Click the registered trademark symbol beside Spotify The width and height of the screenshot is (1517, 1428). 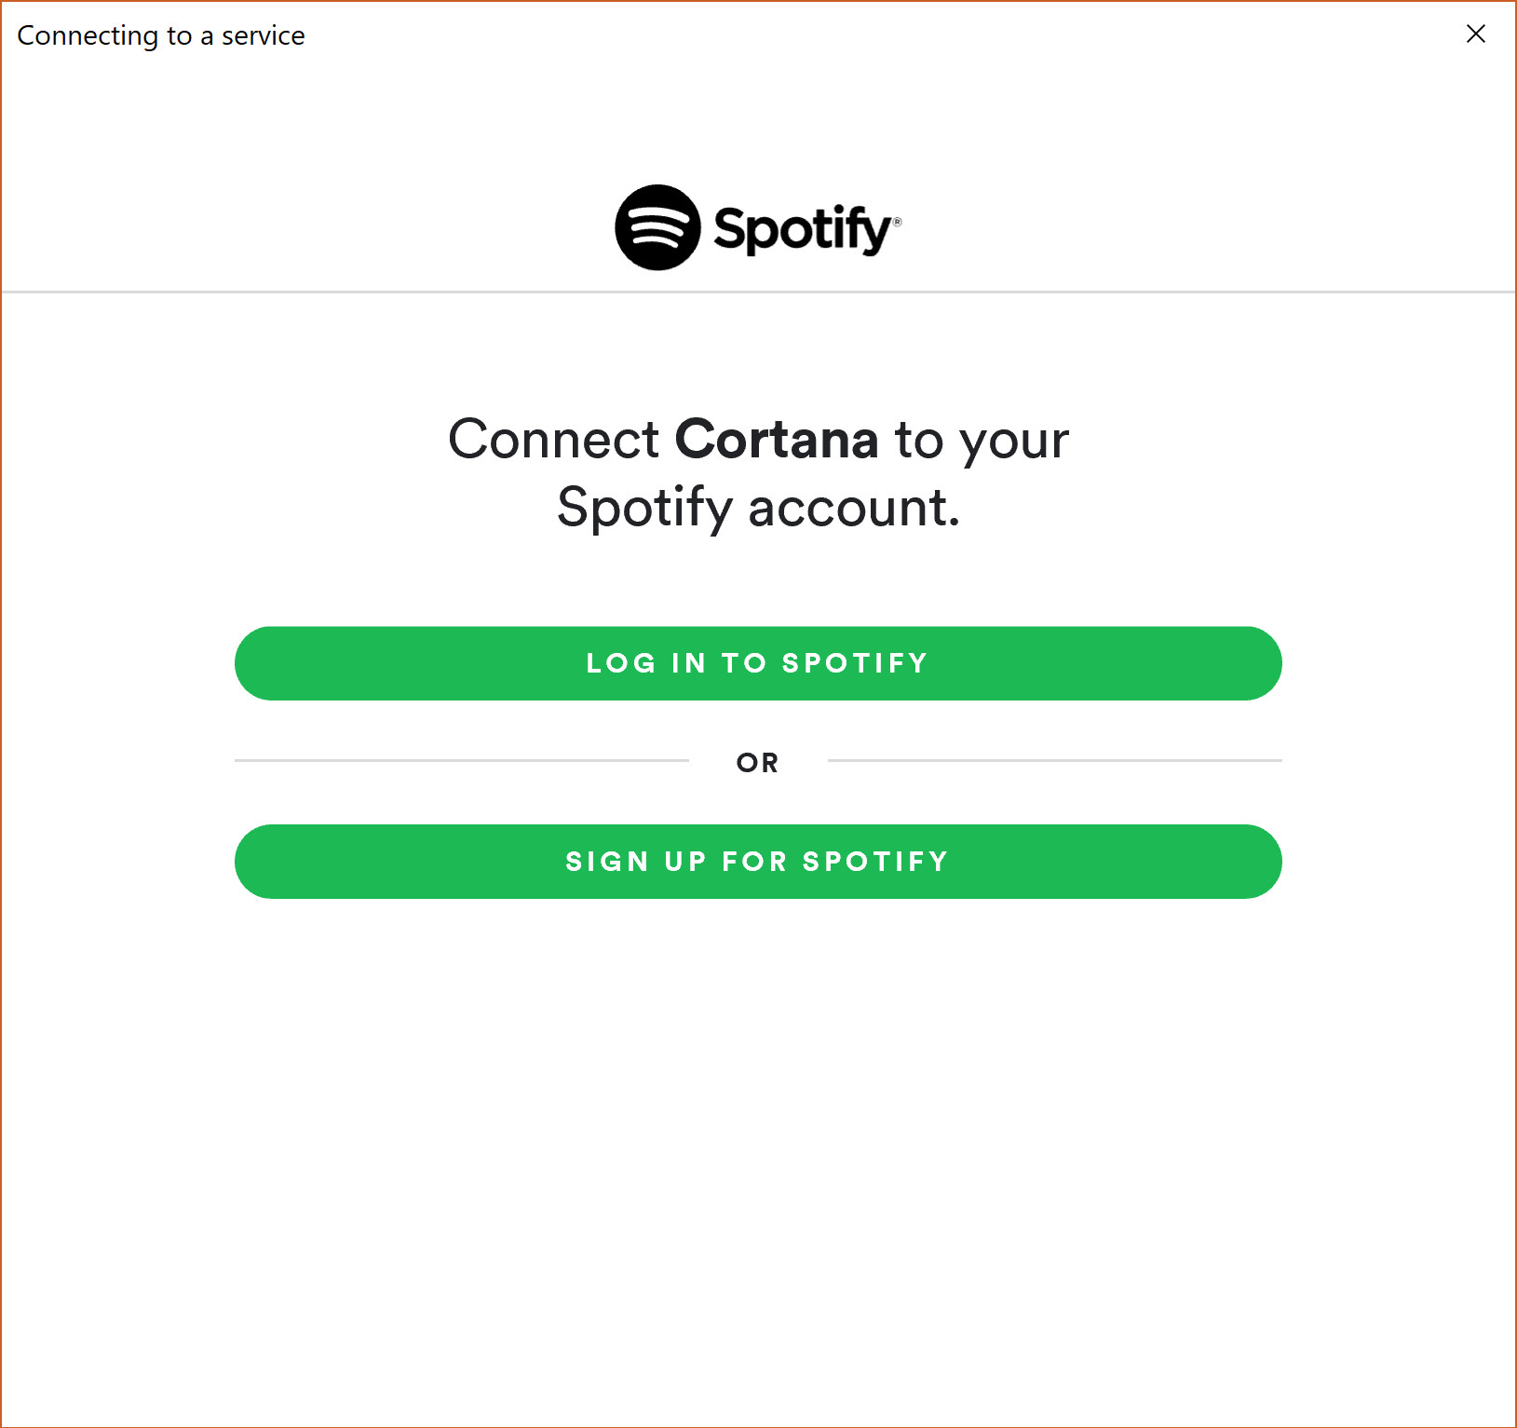pyautogui.click(x=898, y=222)
